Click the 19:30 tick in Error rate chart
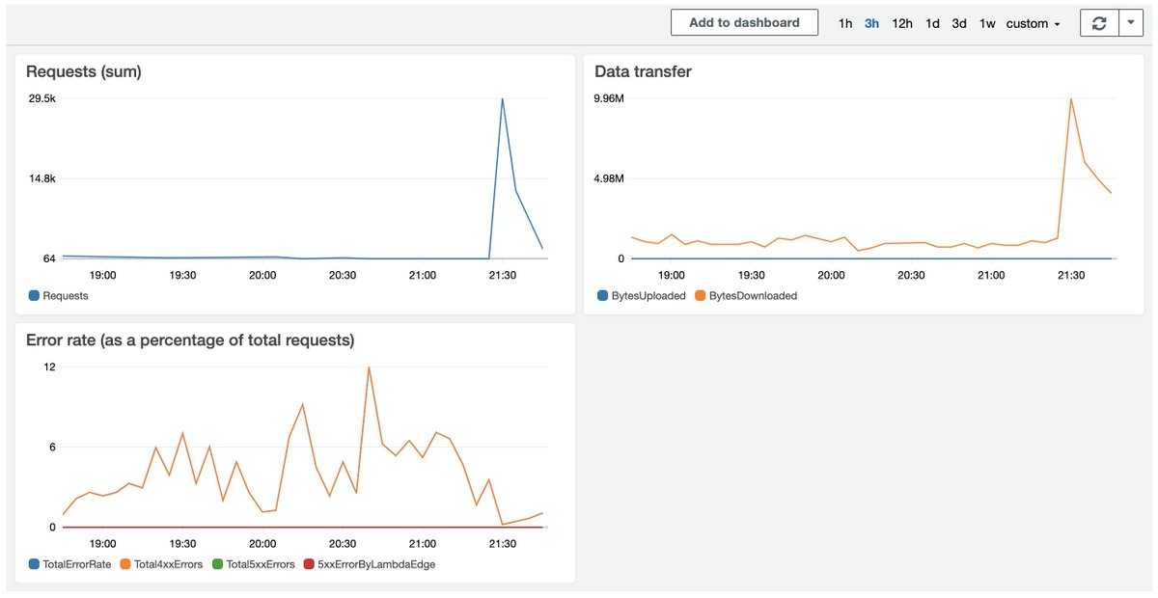Screen dimensions: 1158x598 182,543
